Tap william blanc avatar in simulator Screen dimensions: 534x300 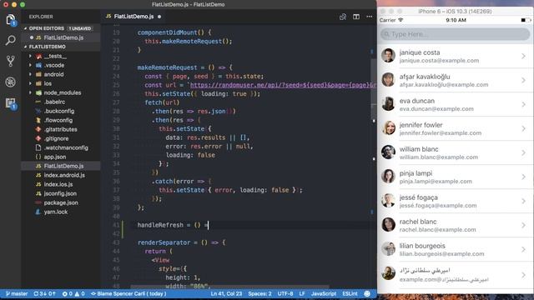click(x=388, y=152)
